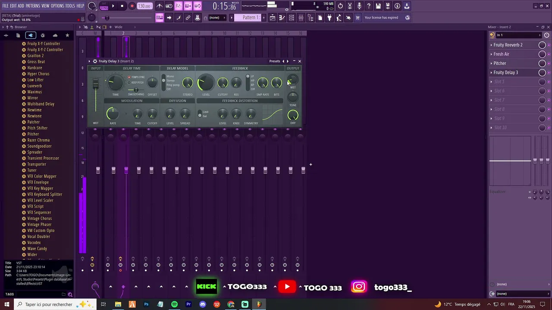Click the stop button

coord(122,6)
